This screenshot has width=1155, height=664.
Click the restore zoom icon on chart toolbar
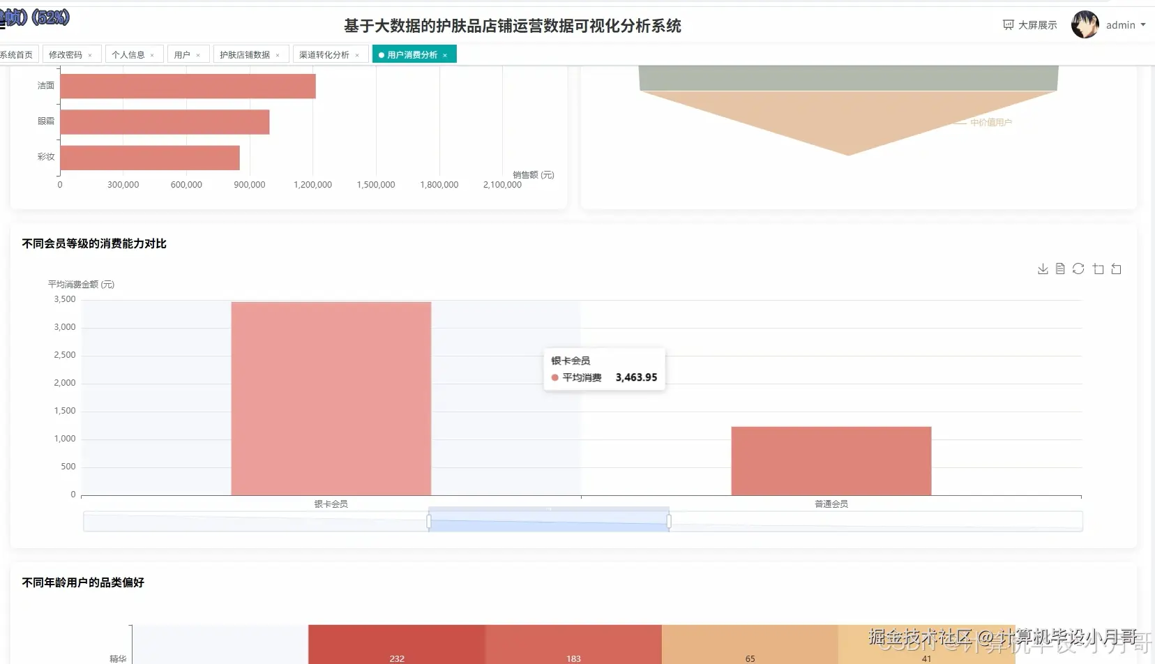pyautogui.click(x=1117, y=269)
